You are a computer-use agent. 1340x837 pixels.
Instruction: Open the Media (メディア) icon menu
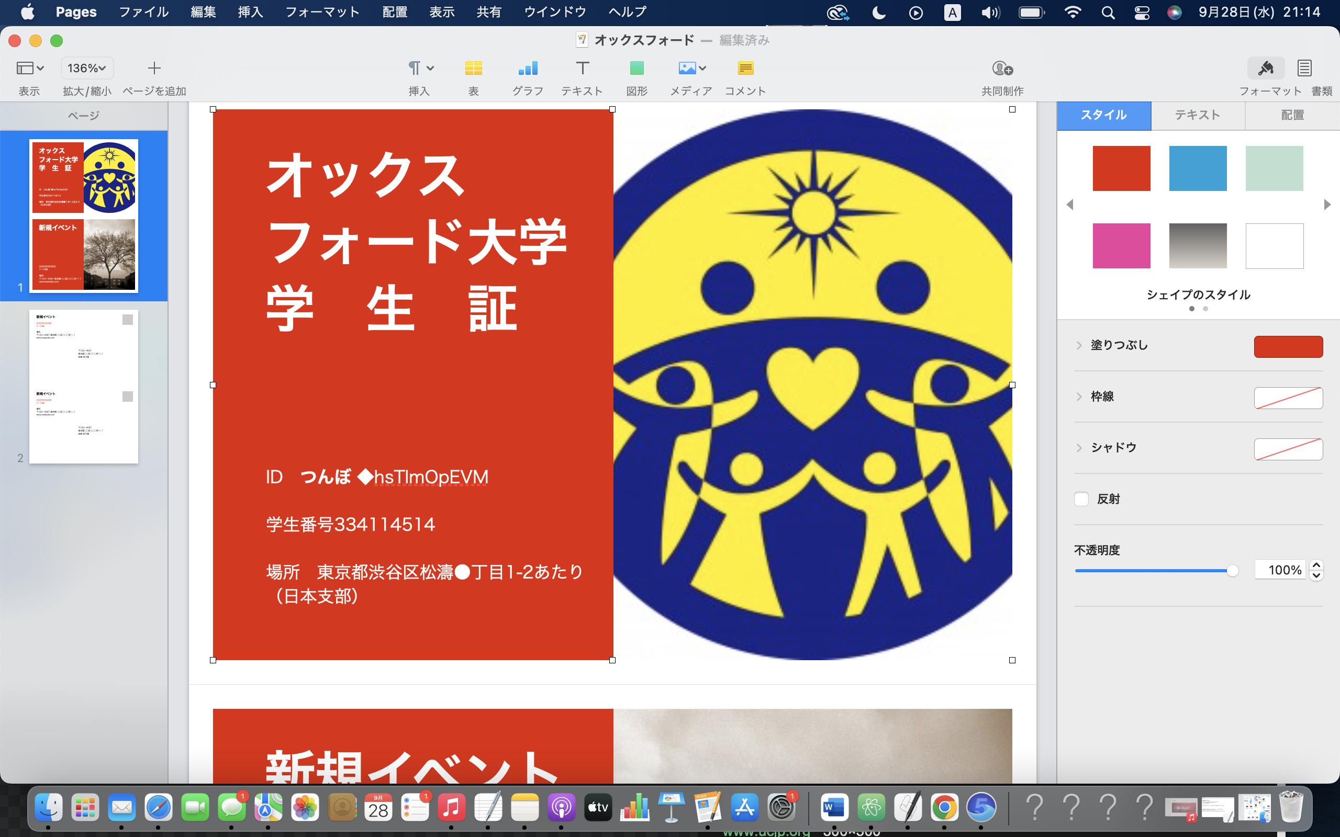691,68
